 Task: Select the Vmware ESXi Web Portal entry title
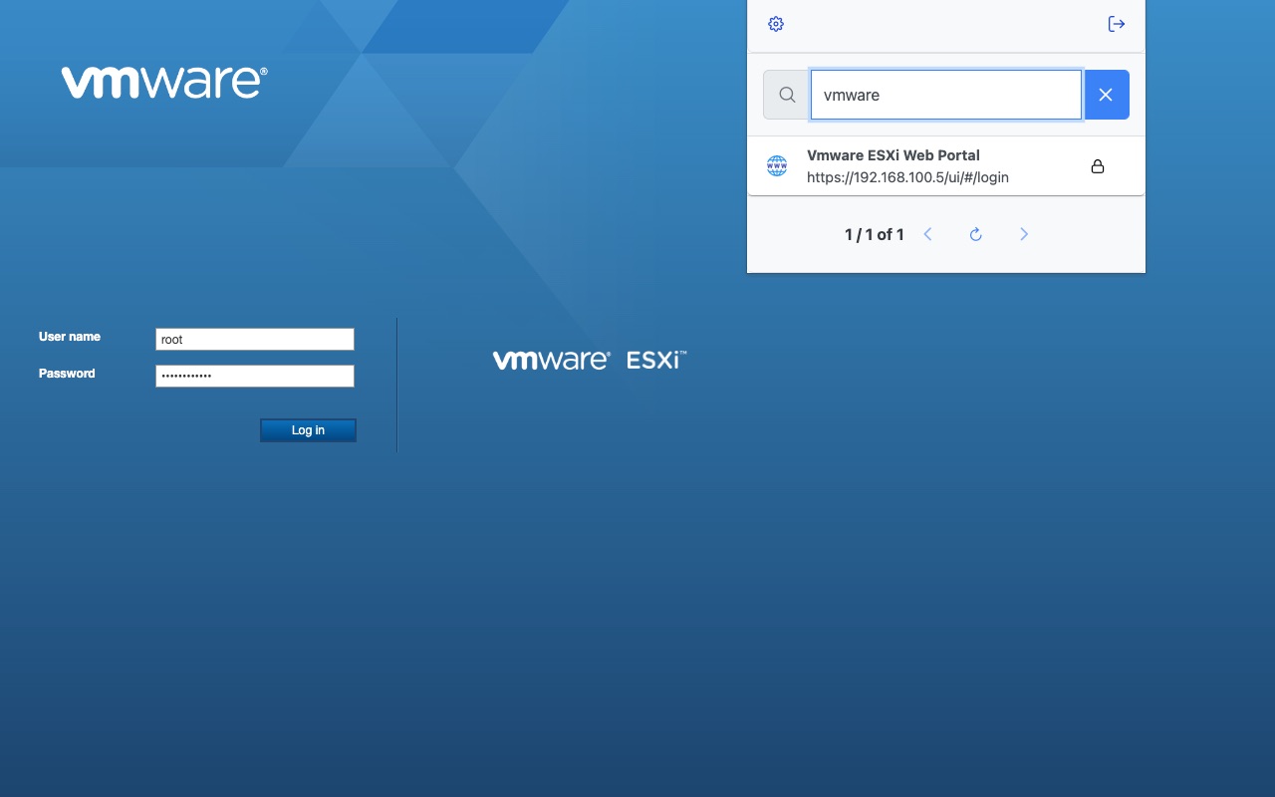coord(893,155)
